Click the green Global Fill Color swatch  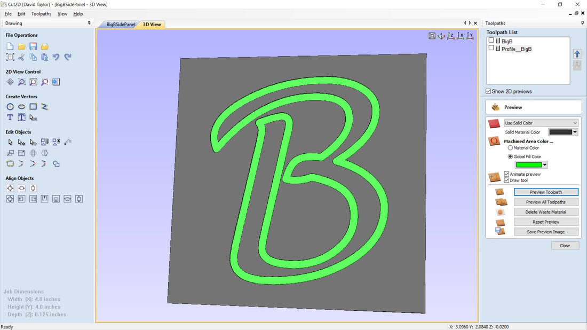pyautogui.click(x=529, y=165)
